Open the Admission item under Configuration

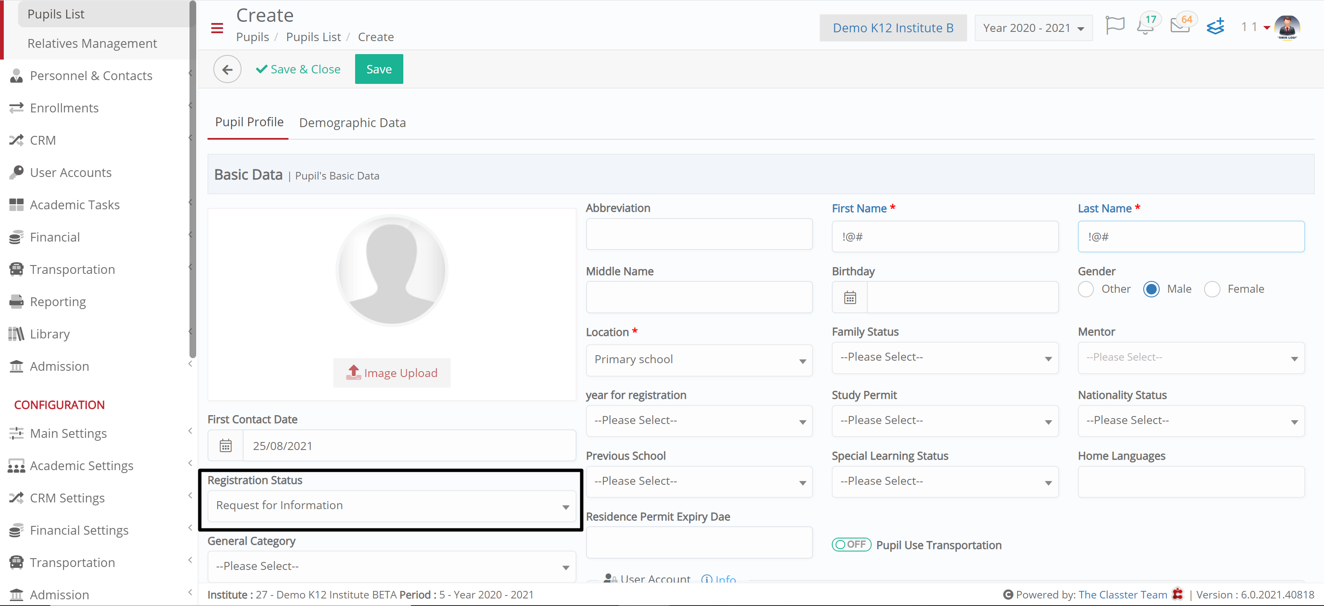click(x=59, y=595)
